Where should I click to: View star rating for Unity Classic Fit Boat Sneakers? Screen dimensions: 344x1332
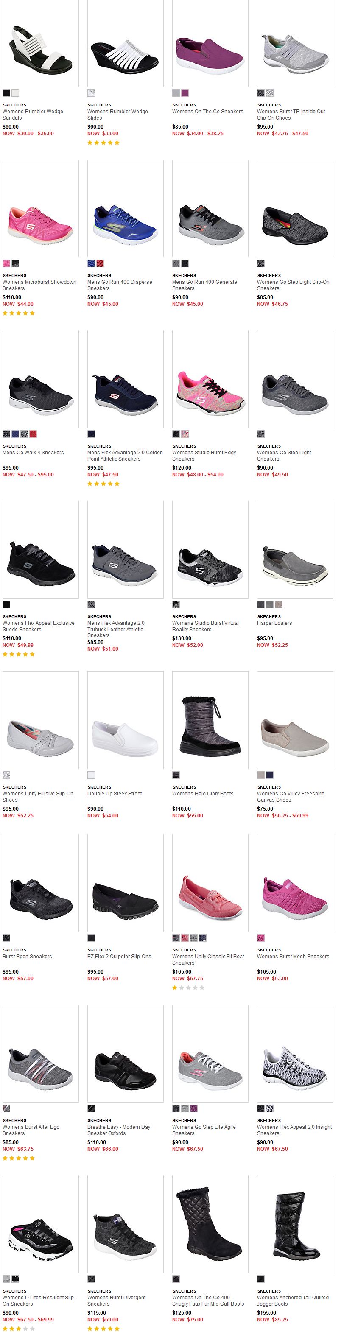click(188, 988)
